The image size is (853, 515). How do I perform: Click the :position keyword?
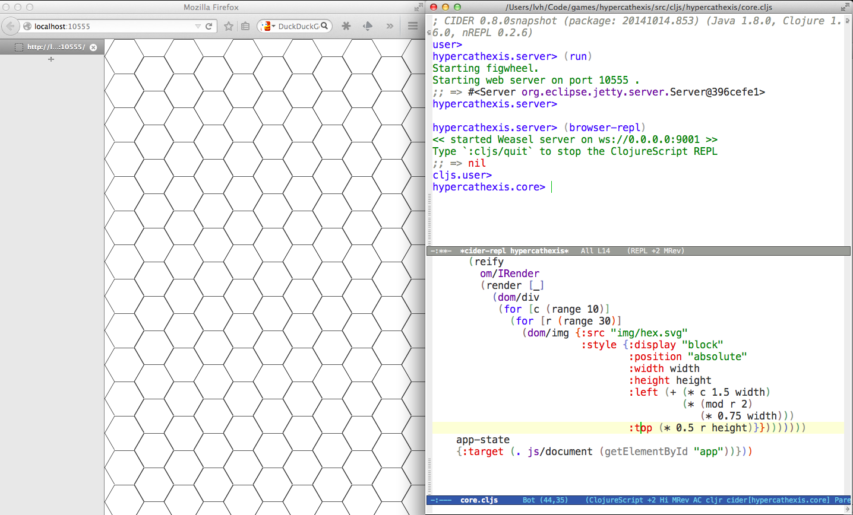click(x=655, y=357)
